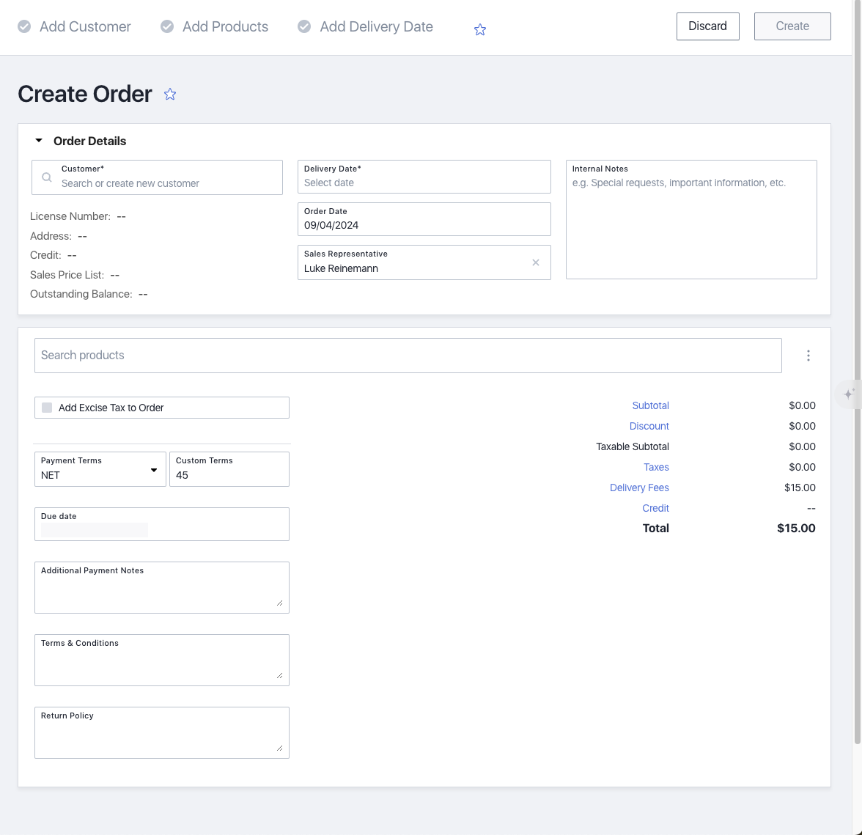Click the Add Customer checkmark icon
The image size is (862, 835).
click(24, 26)
